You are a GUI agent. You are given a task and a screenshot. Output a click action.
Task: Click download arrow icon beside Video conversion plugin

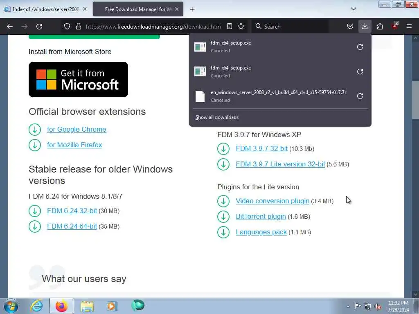(223, 201)
